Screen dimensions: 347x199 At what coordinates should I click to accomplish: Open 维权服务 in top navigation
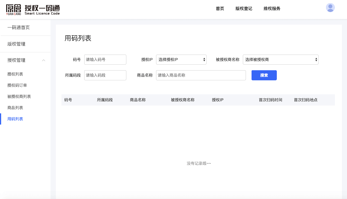(272, 9)
